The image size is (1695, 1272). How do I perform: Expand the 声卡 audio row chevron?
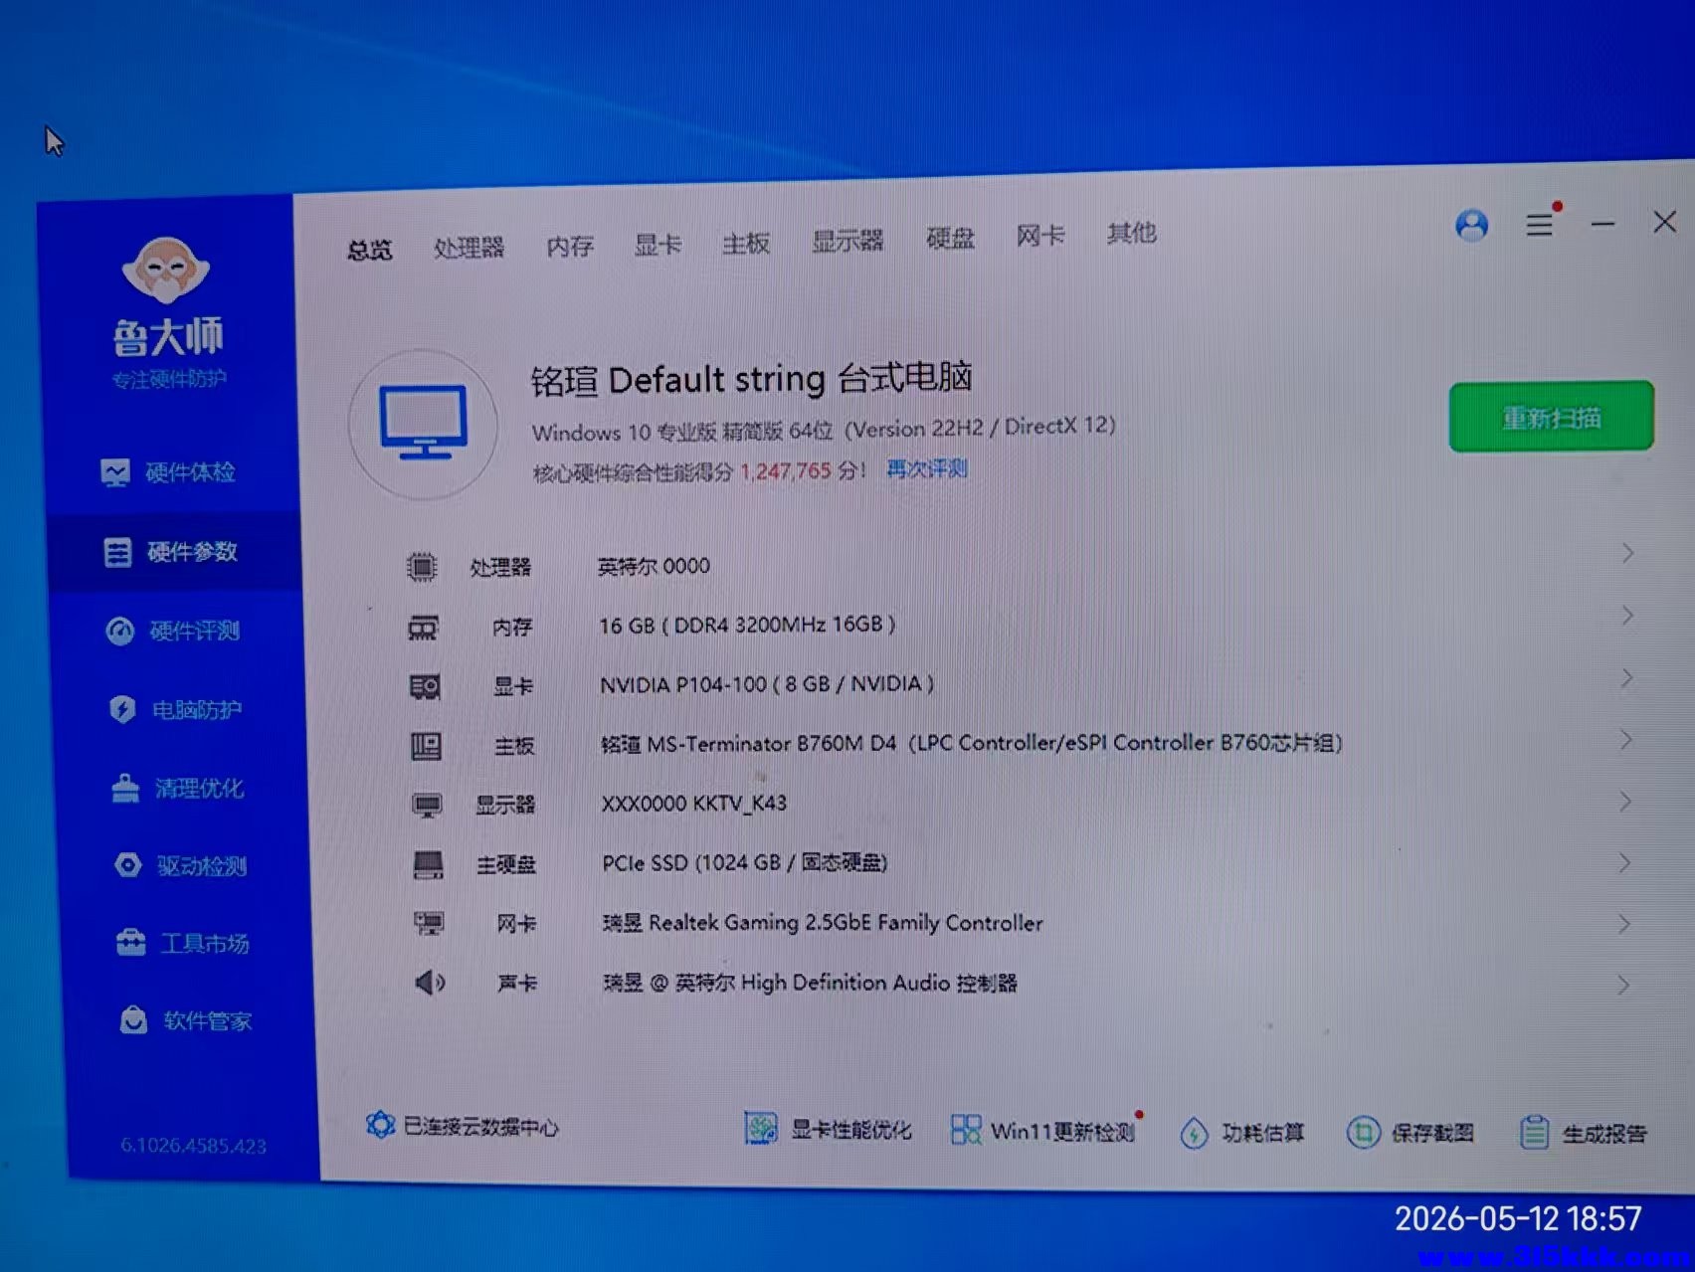pyautogui.click(x=1623, y=985)
